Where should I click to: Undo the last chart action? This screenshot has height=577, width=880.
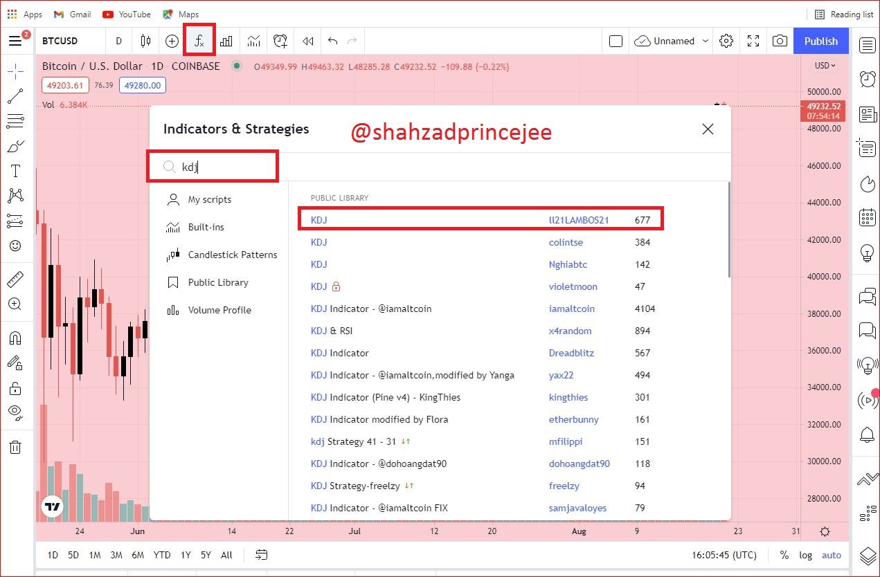333,41
